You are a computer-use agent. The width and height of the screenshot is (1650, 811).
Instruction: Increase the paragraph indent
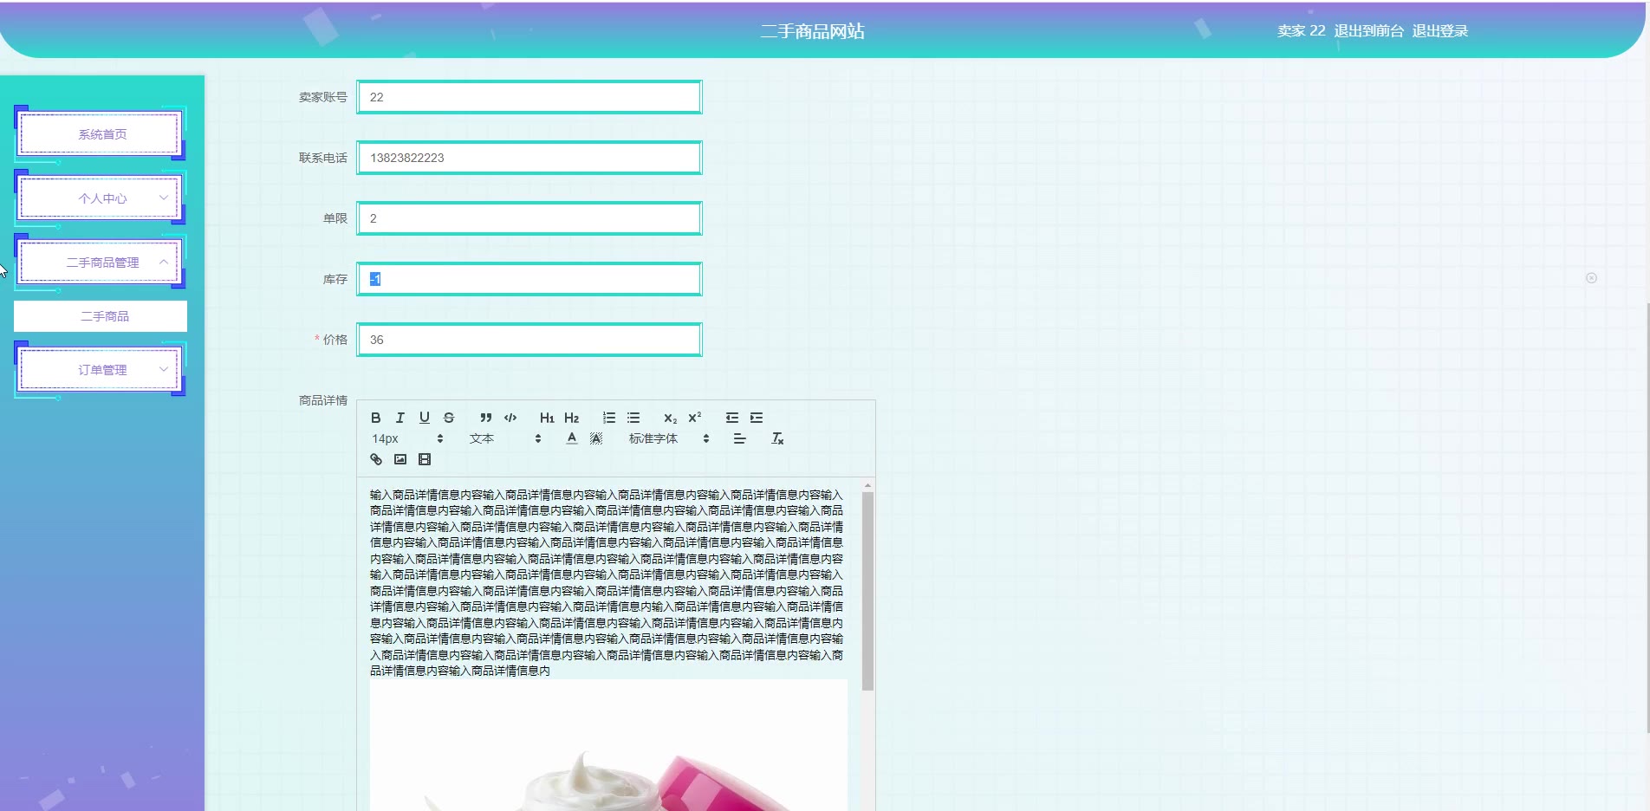[757, 418]
